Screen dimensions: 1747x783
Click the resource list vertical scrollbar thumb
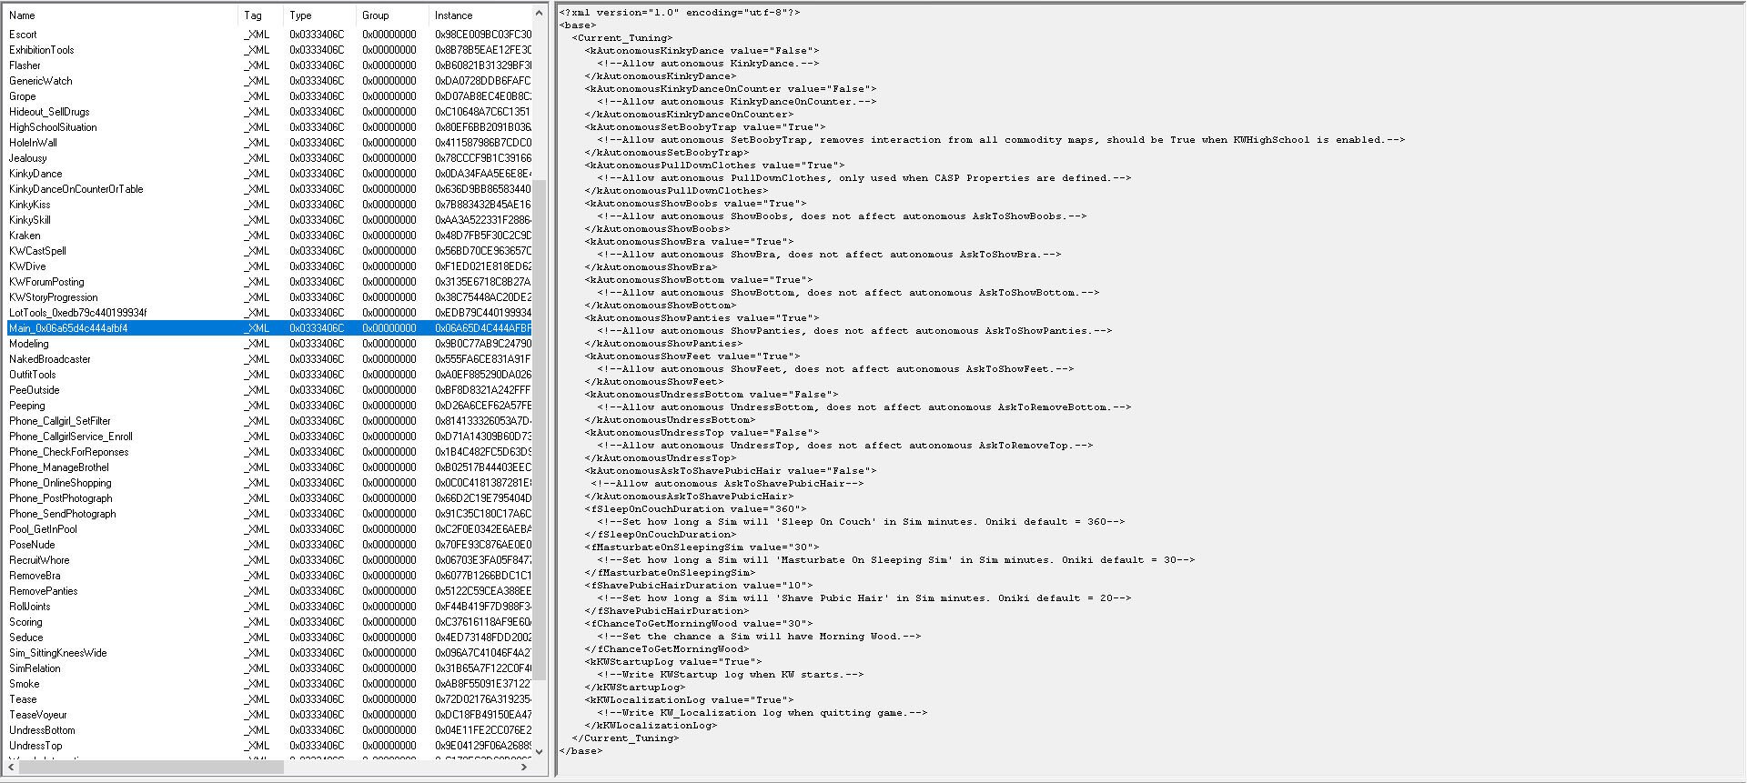539,429
